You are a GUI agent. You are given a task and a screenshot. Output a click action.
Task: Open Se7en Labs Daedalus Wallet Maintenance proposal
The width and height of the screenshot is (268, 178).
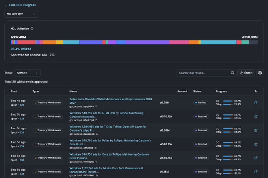pyautogui.click(x=111, y=101)
